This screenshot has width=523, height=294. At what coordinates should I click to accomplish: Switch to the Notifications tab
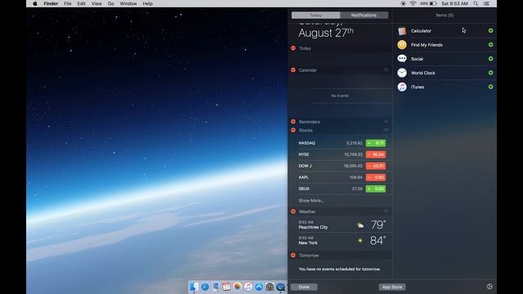(364, 16)
